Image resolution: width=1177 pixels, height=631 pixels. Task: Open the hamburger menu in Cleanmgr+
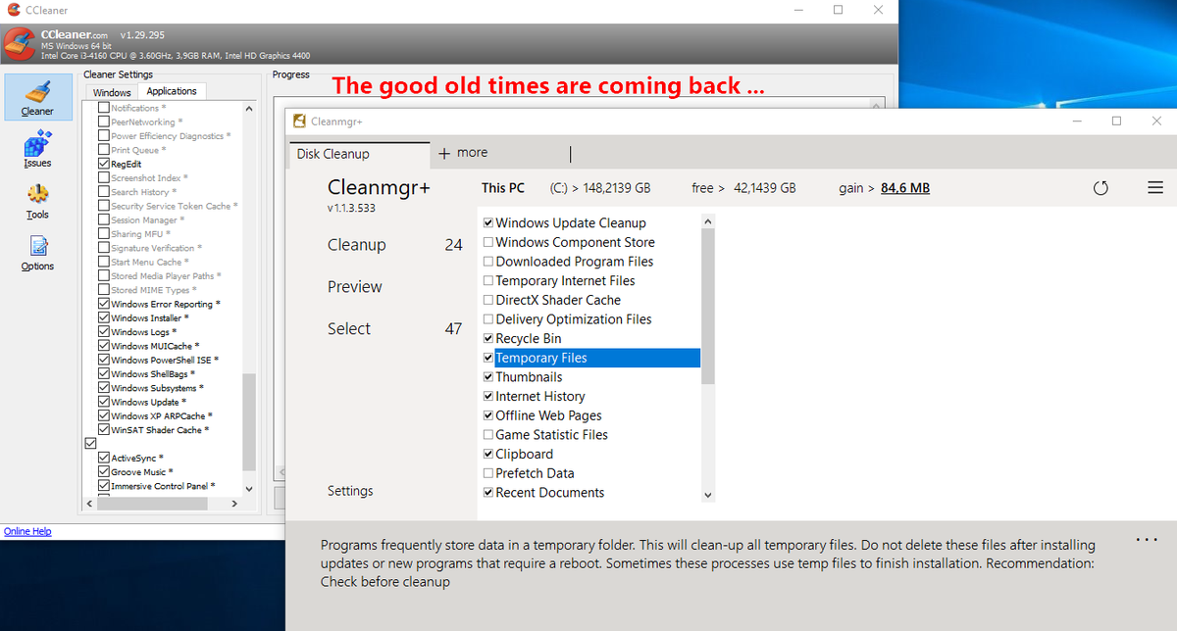click(1154, 187)
